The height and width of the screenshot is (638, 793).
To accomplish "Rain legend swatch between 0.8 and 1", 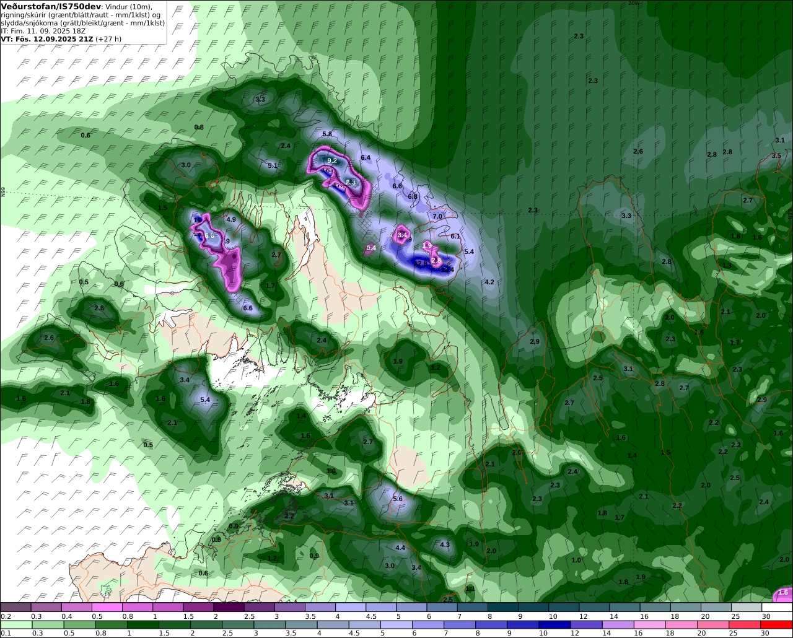I will (x=112, y=624).
